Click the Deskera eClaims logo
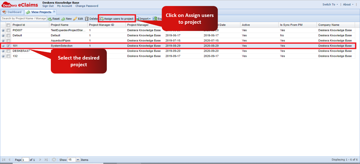This screenshot has height=164, width=360. [x=20, y=4]
